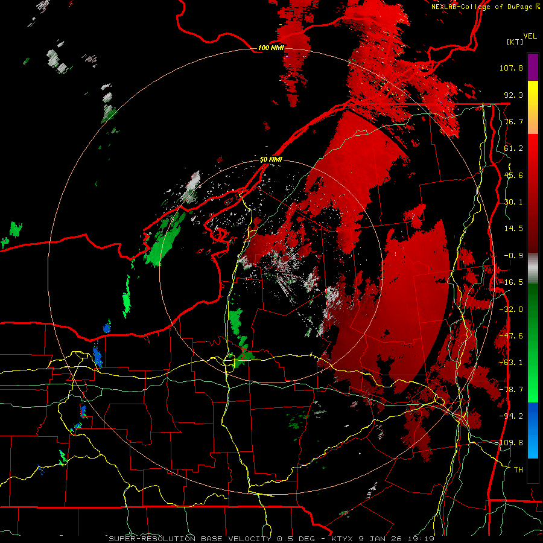Click the 30.1 legend value

click(x=513, y=202)
